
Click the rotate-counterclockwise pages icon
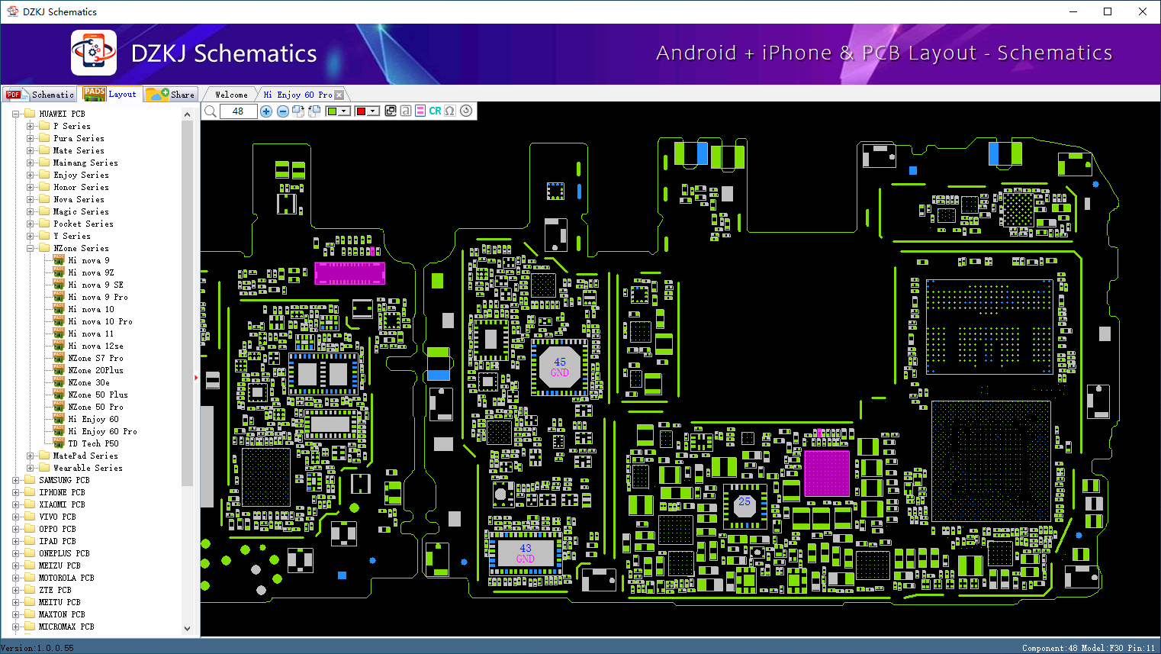[x=314, y=111]
